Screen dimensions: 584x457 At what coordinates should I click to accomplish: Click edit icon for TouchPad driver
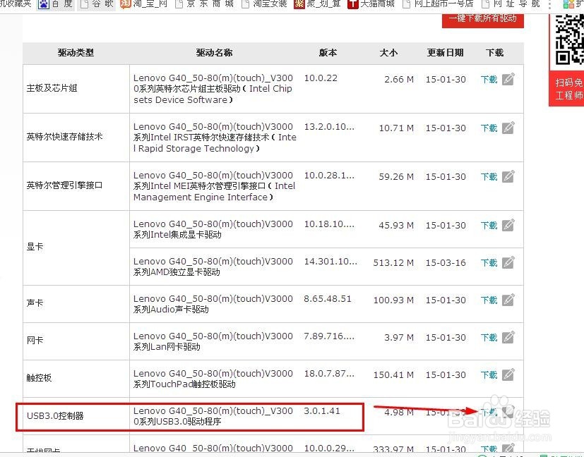coord(508,374)
